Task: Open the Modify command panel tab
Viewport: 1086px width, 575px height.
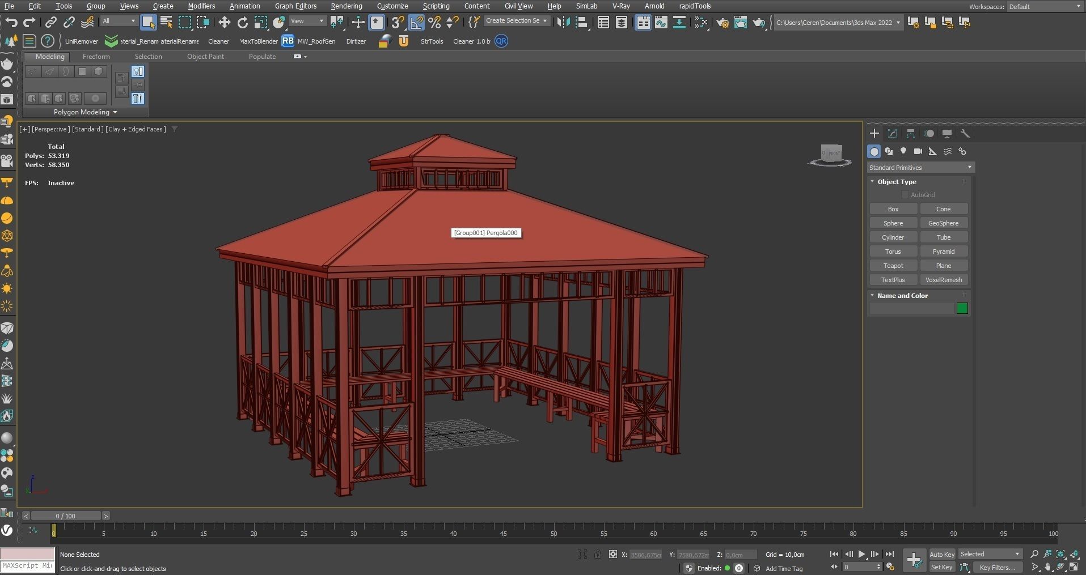Action: coord(893,134)
